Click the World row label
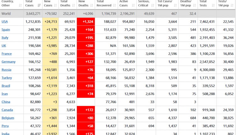The width and height of the screenshot is (236, 135). [6, 14]
